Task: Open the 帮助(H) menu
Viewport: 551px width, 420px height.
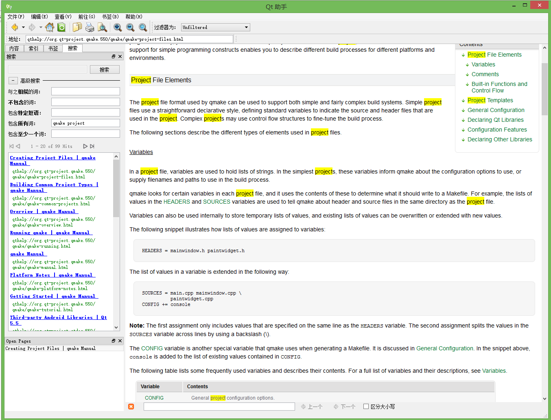Action: [134, 17]
